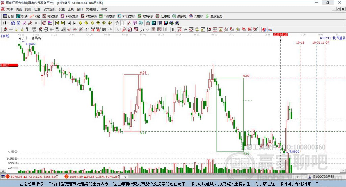346x187 pixels.
Task: Toggle the crosshair cursor tool
Action: pos(123,23)
